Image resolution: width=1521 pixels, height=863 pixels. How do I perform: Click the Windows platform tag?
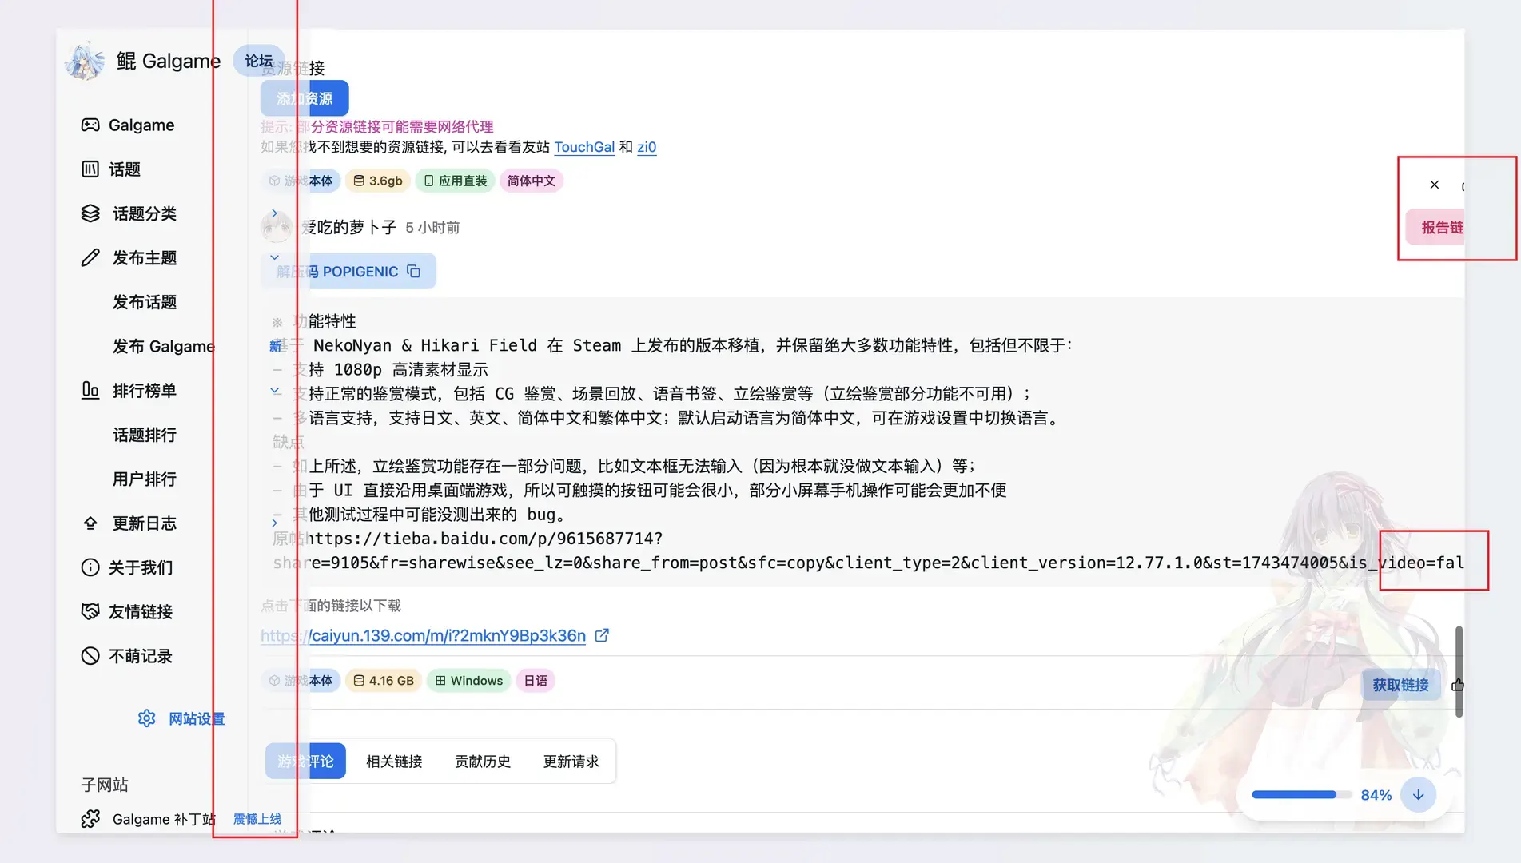tap(468, 681)
